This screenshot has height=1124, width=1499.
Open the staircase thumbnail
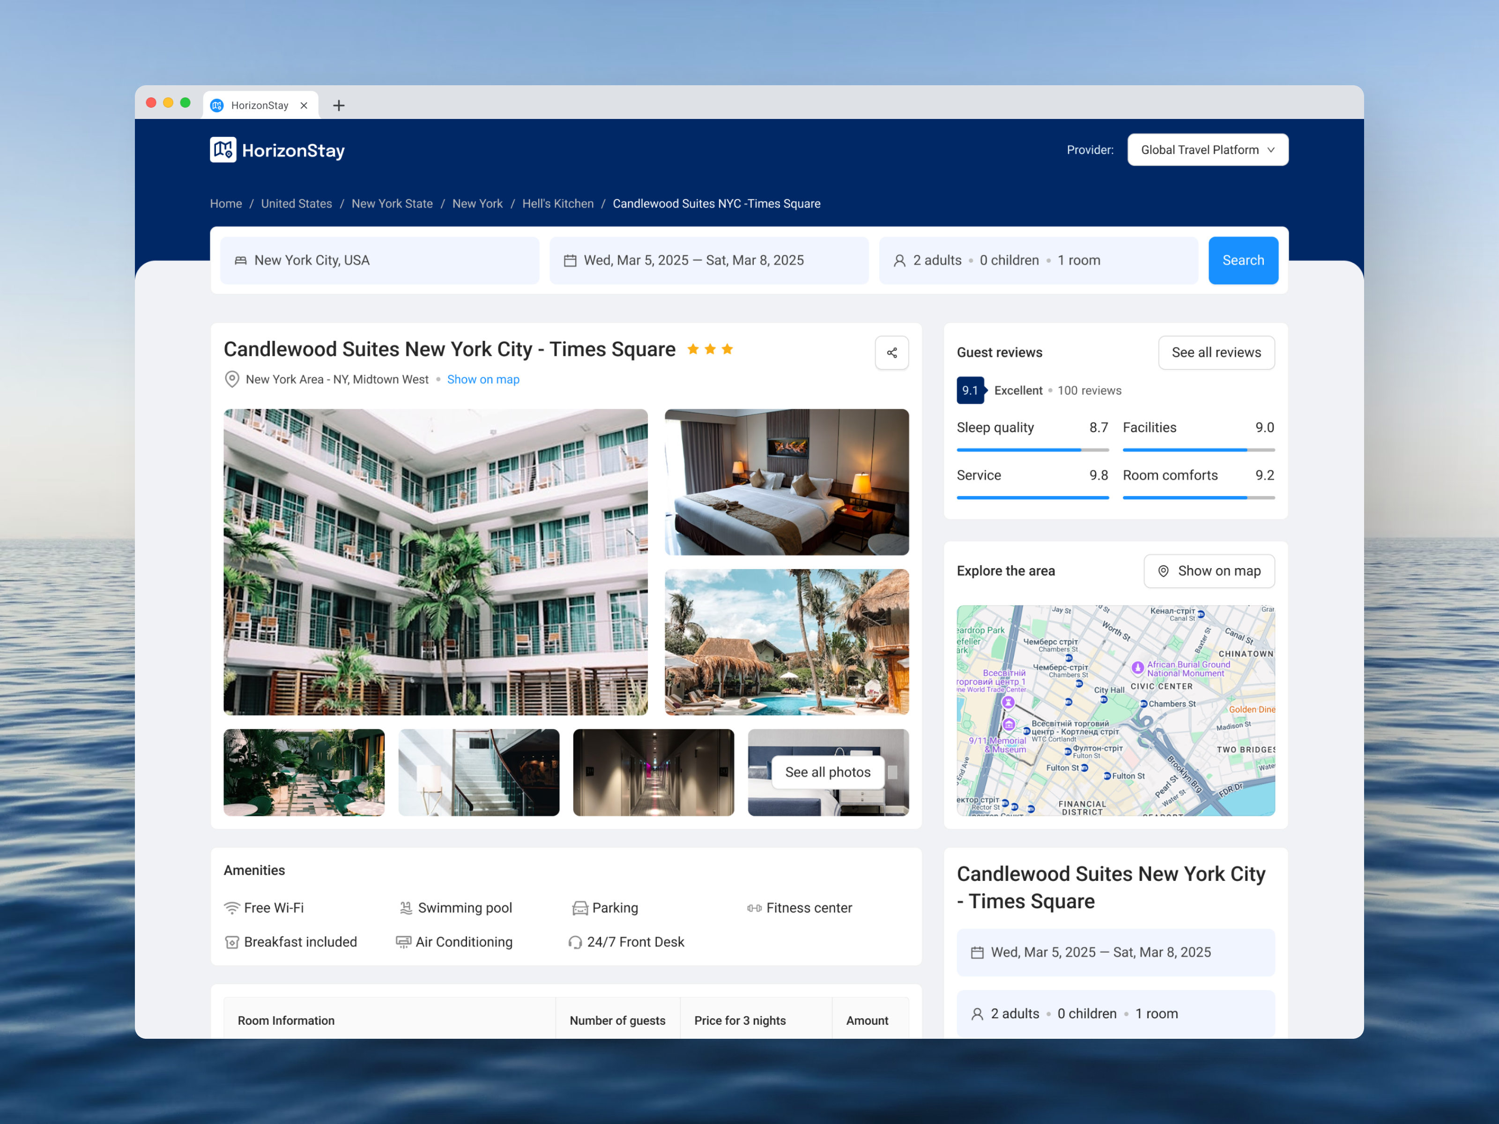click(479, 772)
